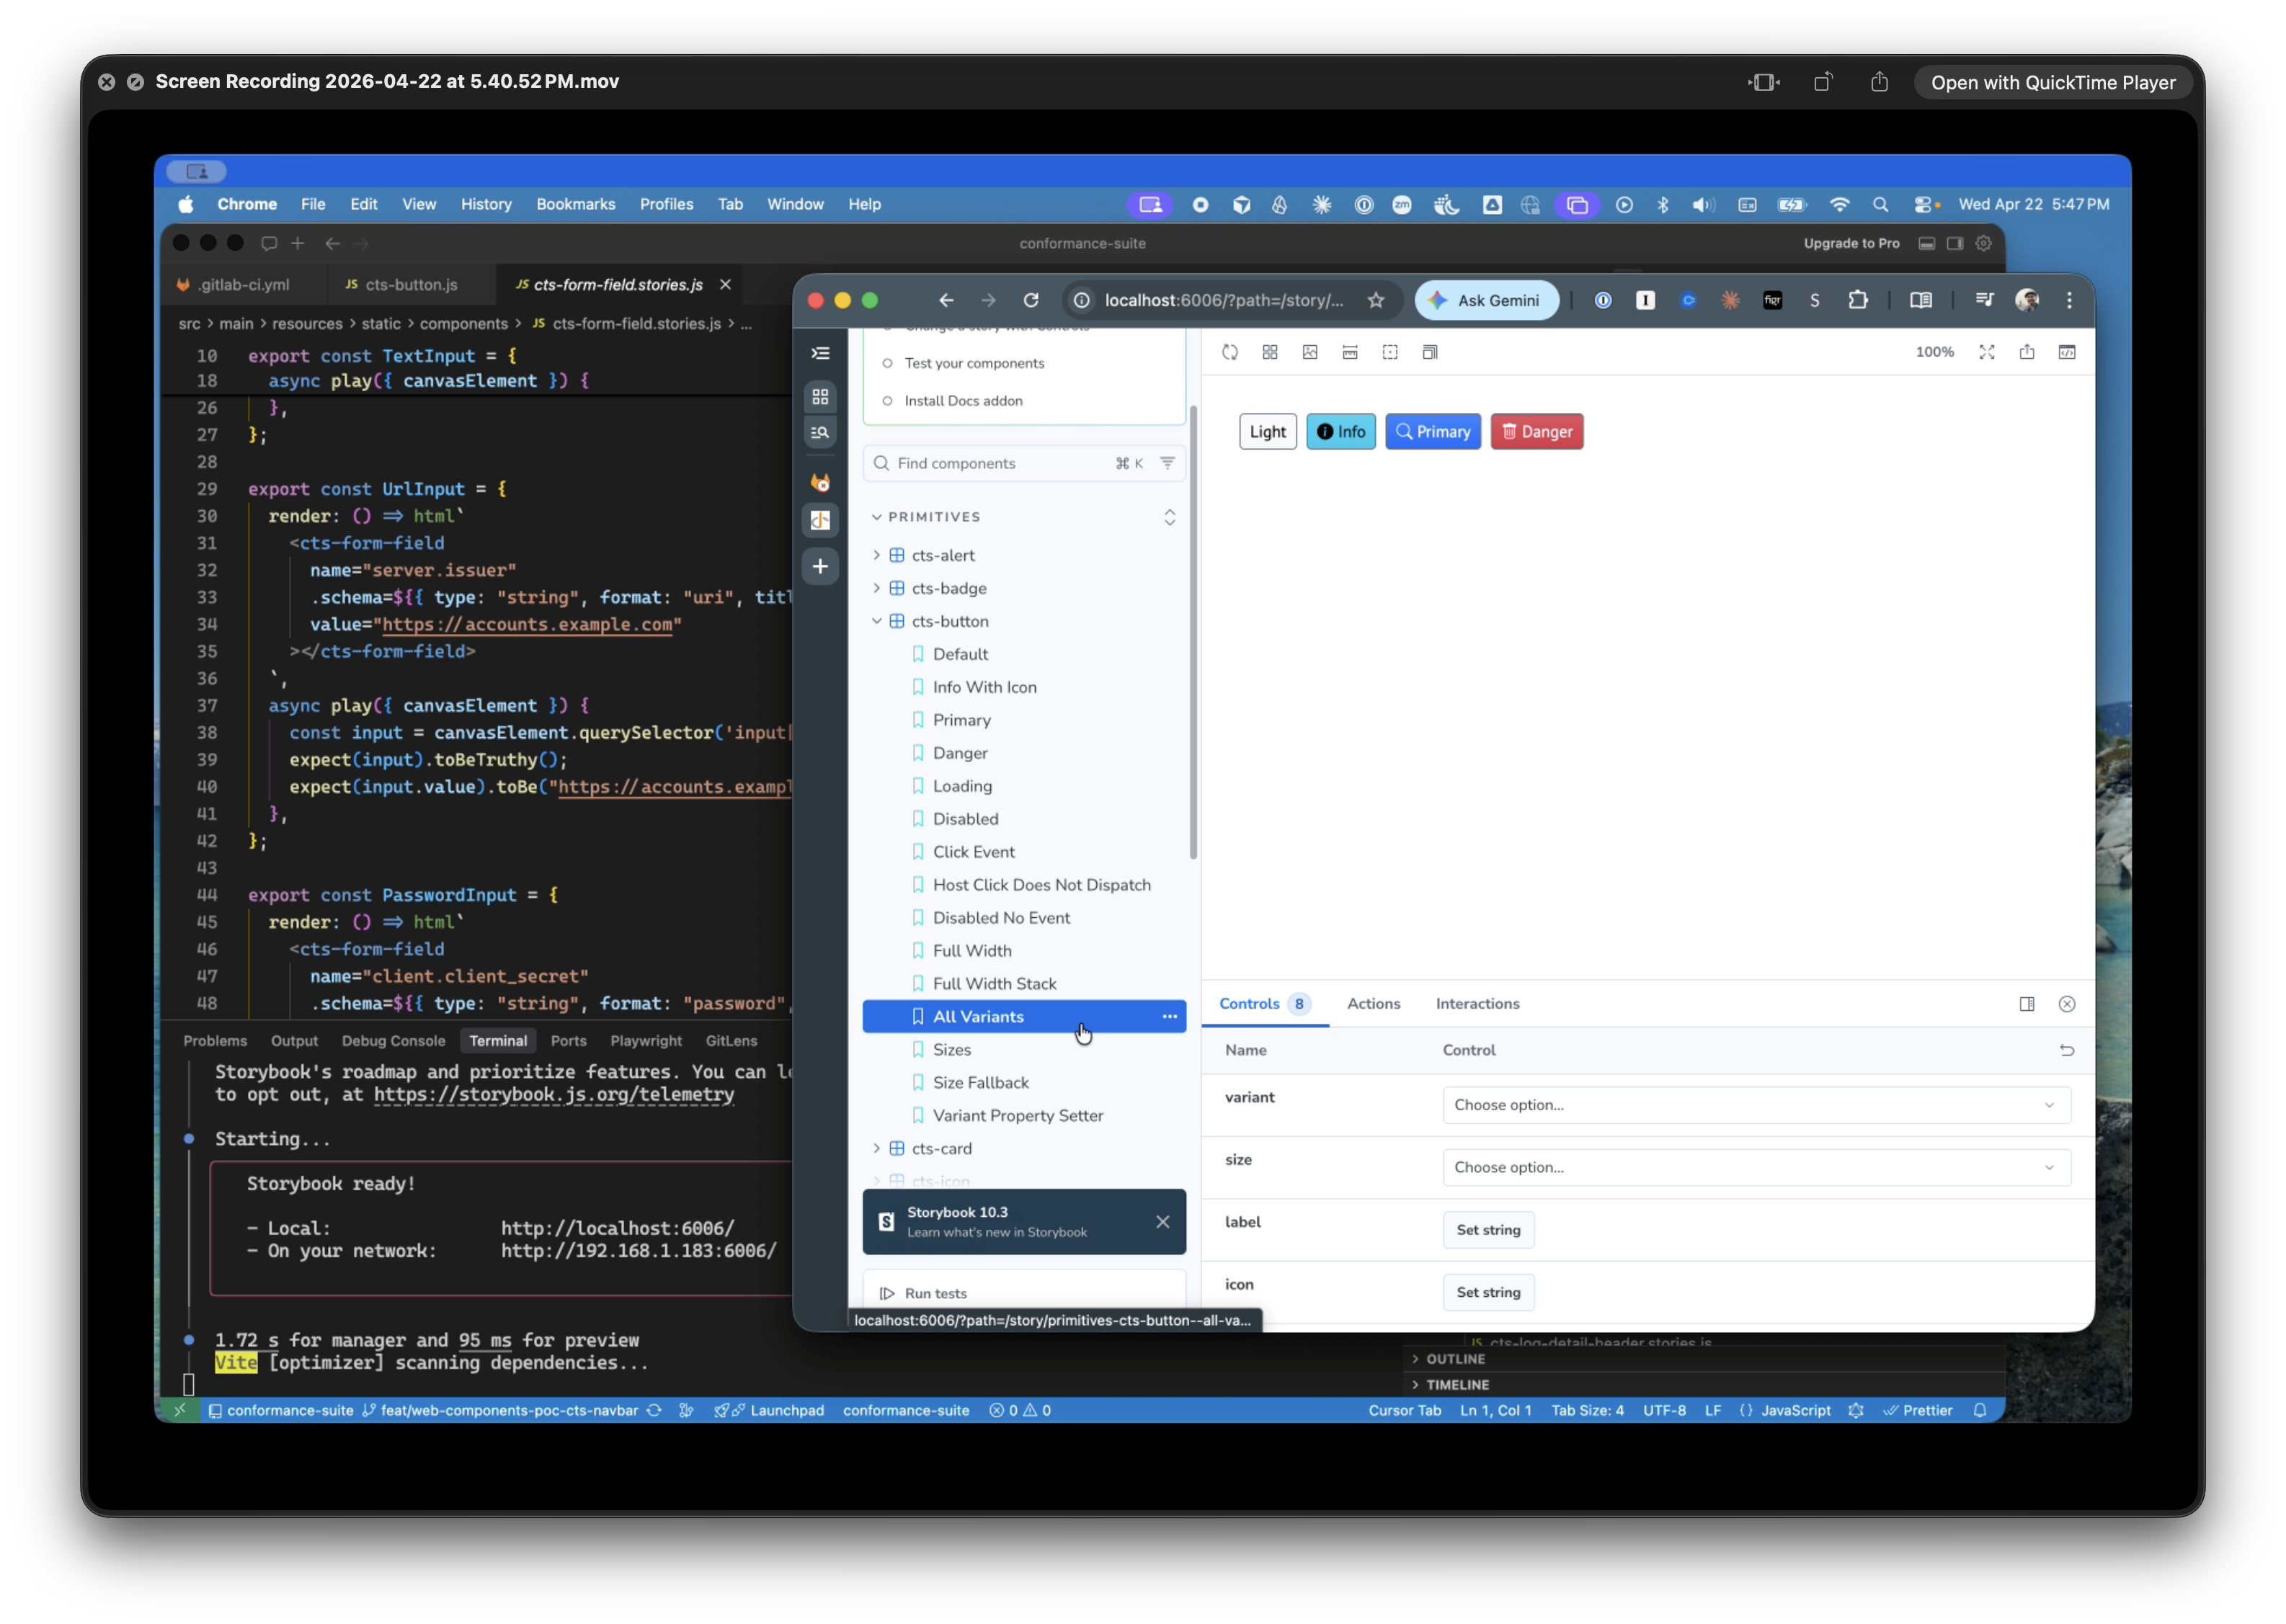Image resolution: width=2286 pixels, height=1624 pixels.
Task: Open the background change image icon in Storybook toolbar
Action: click(x=1310, y=352)
